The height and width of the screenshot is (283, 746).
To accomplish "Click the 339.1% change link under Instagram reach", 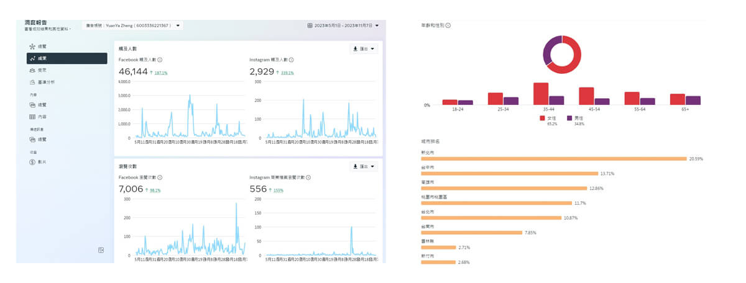I will click(287, 73).
